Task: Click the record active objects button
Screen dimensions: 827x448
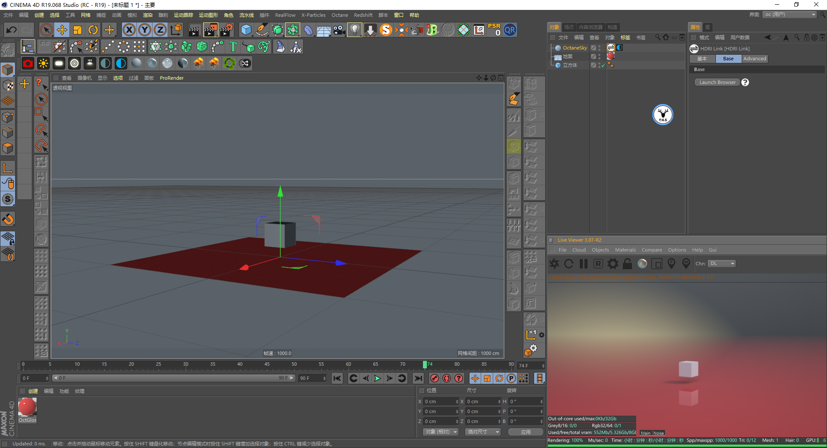Action: click(x=434, y=378)
